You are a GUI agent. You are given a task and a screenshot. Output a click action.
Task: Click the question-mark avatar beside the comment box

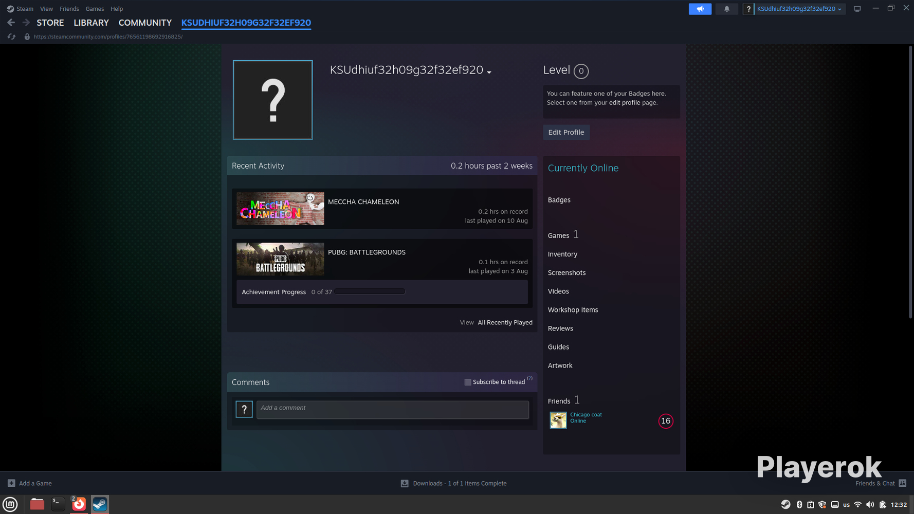(244, 409)
